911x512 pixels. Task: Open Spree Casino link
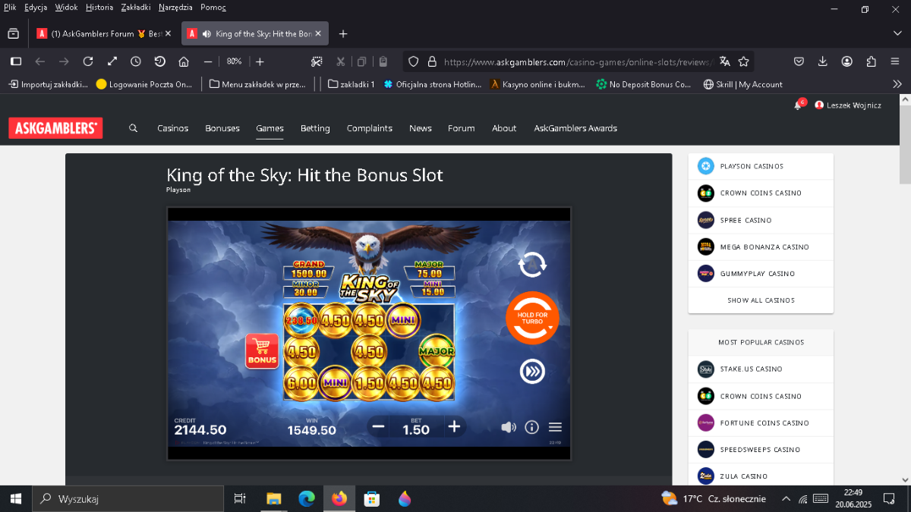761,220
